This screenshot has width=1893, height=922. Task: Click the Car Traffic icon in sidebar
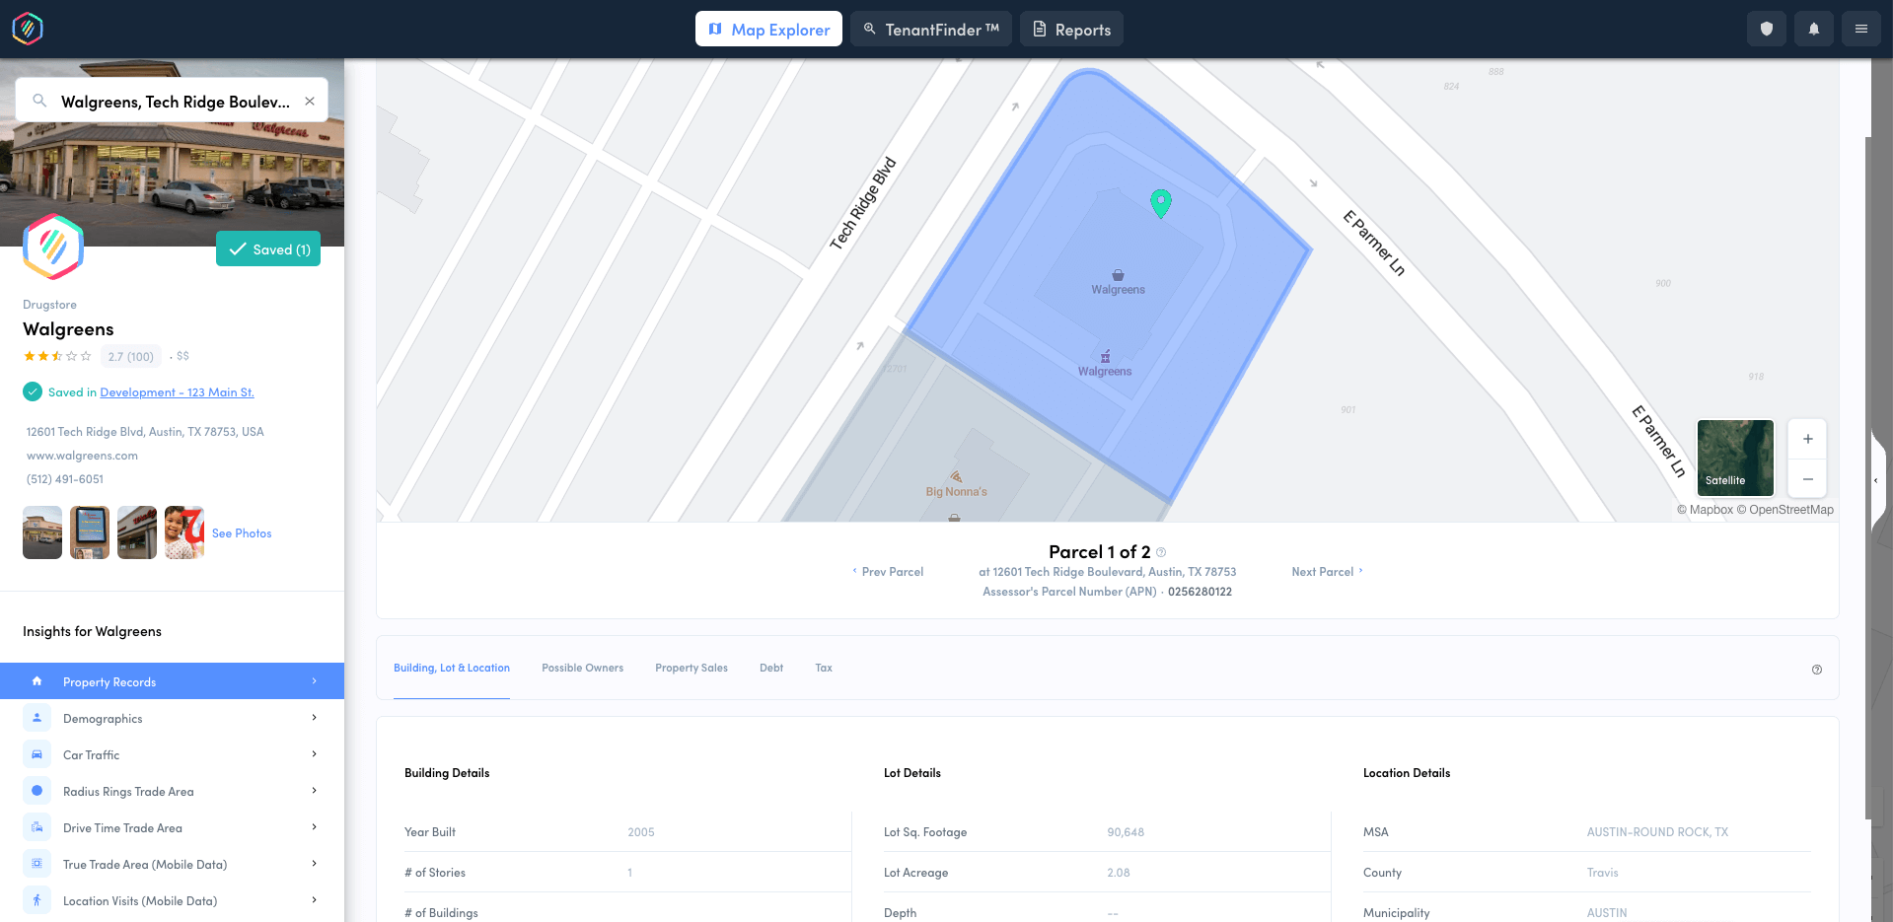[36, 753]
